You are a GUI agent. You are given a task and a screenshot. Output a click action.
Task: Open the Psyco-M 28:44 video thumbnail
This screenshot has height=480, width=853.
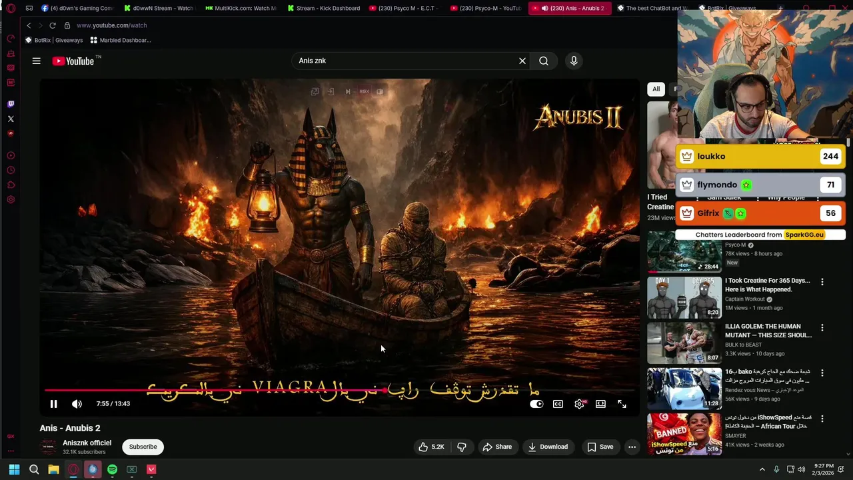684,253
